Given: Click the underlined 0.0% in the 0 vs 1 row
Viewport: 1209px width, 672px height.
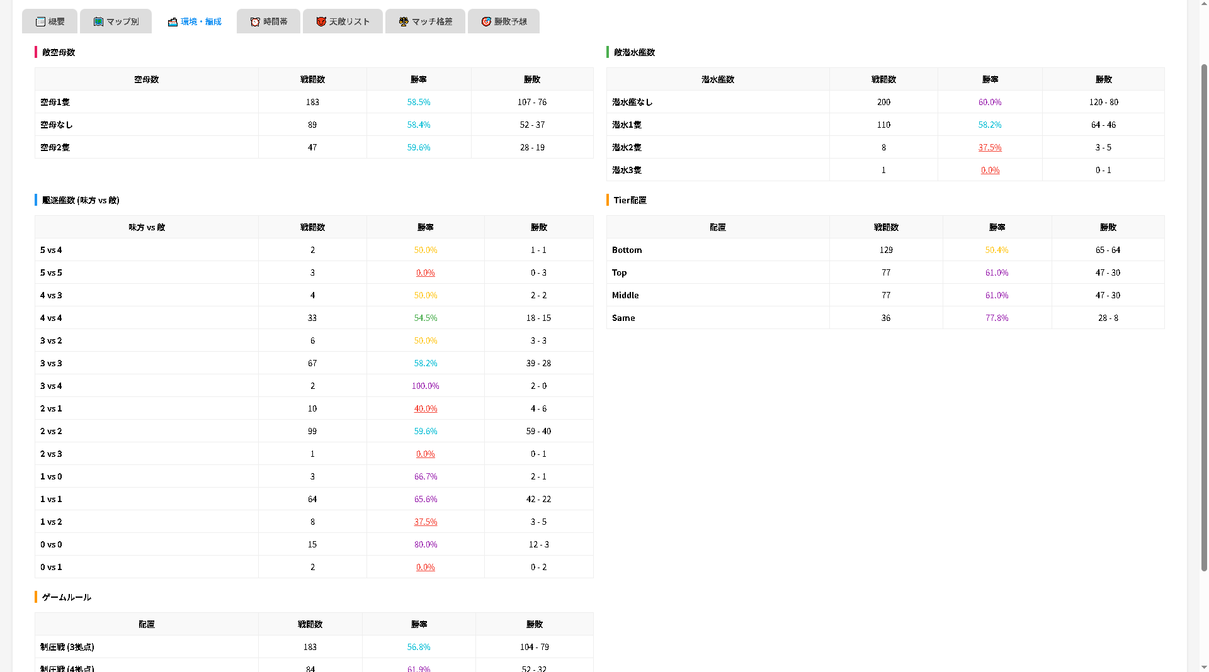Looking at the screenshot, I should [425, 567].
